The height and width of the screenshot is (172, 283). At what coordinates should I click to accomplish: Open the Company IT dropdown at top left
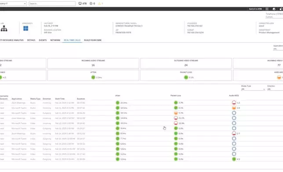(x=13, y=4)
